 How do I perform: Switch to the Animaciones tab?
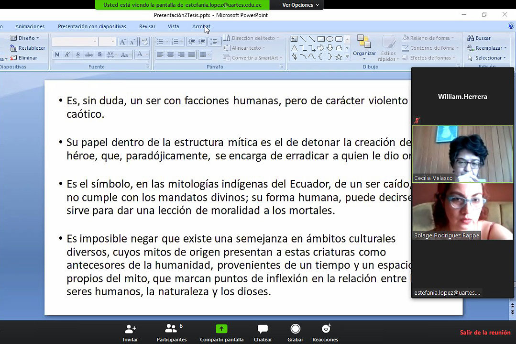[30, 27]
